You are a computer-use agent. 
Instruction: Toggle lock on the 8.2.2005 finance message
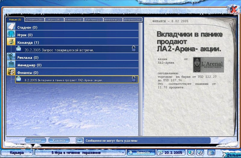[134, 79]
